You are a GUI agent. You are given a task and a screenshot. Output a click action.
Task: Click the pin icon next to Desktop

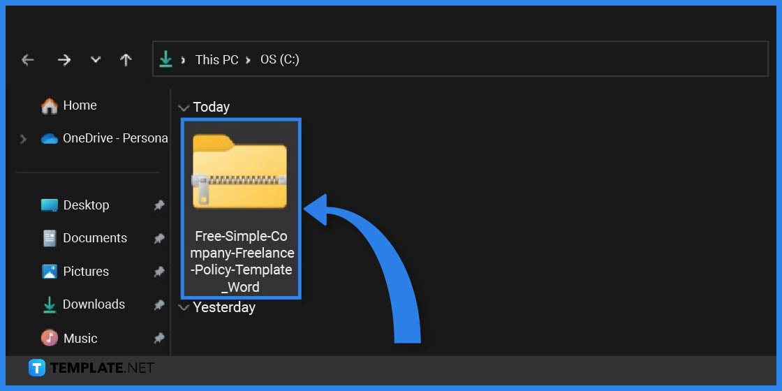[158, 205]
